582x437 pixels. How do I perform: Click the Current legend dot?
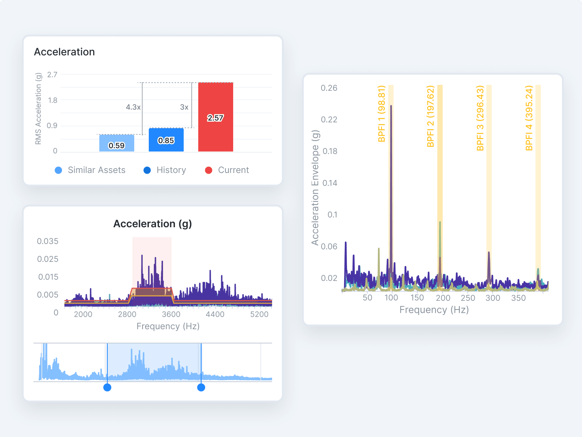(208, 170)
